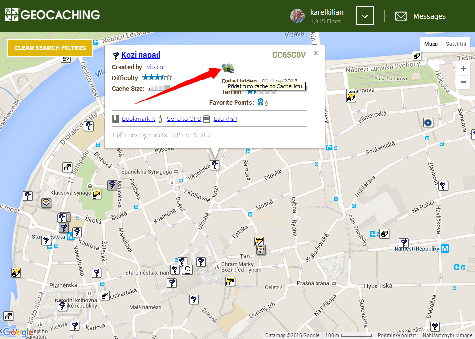Click Prašná brána landmark label
Viewport: 475px width, 339px height.
coord(313,283)
